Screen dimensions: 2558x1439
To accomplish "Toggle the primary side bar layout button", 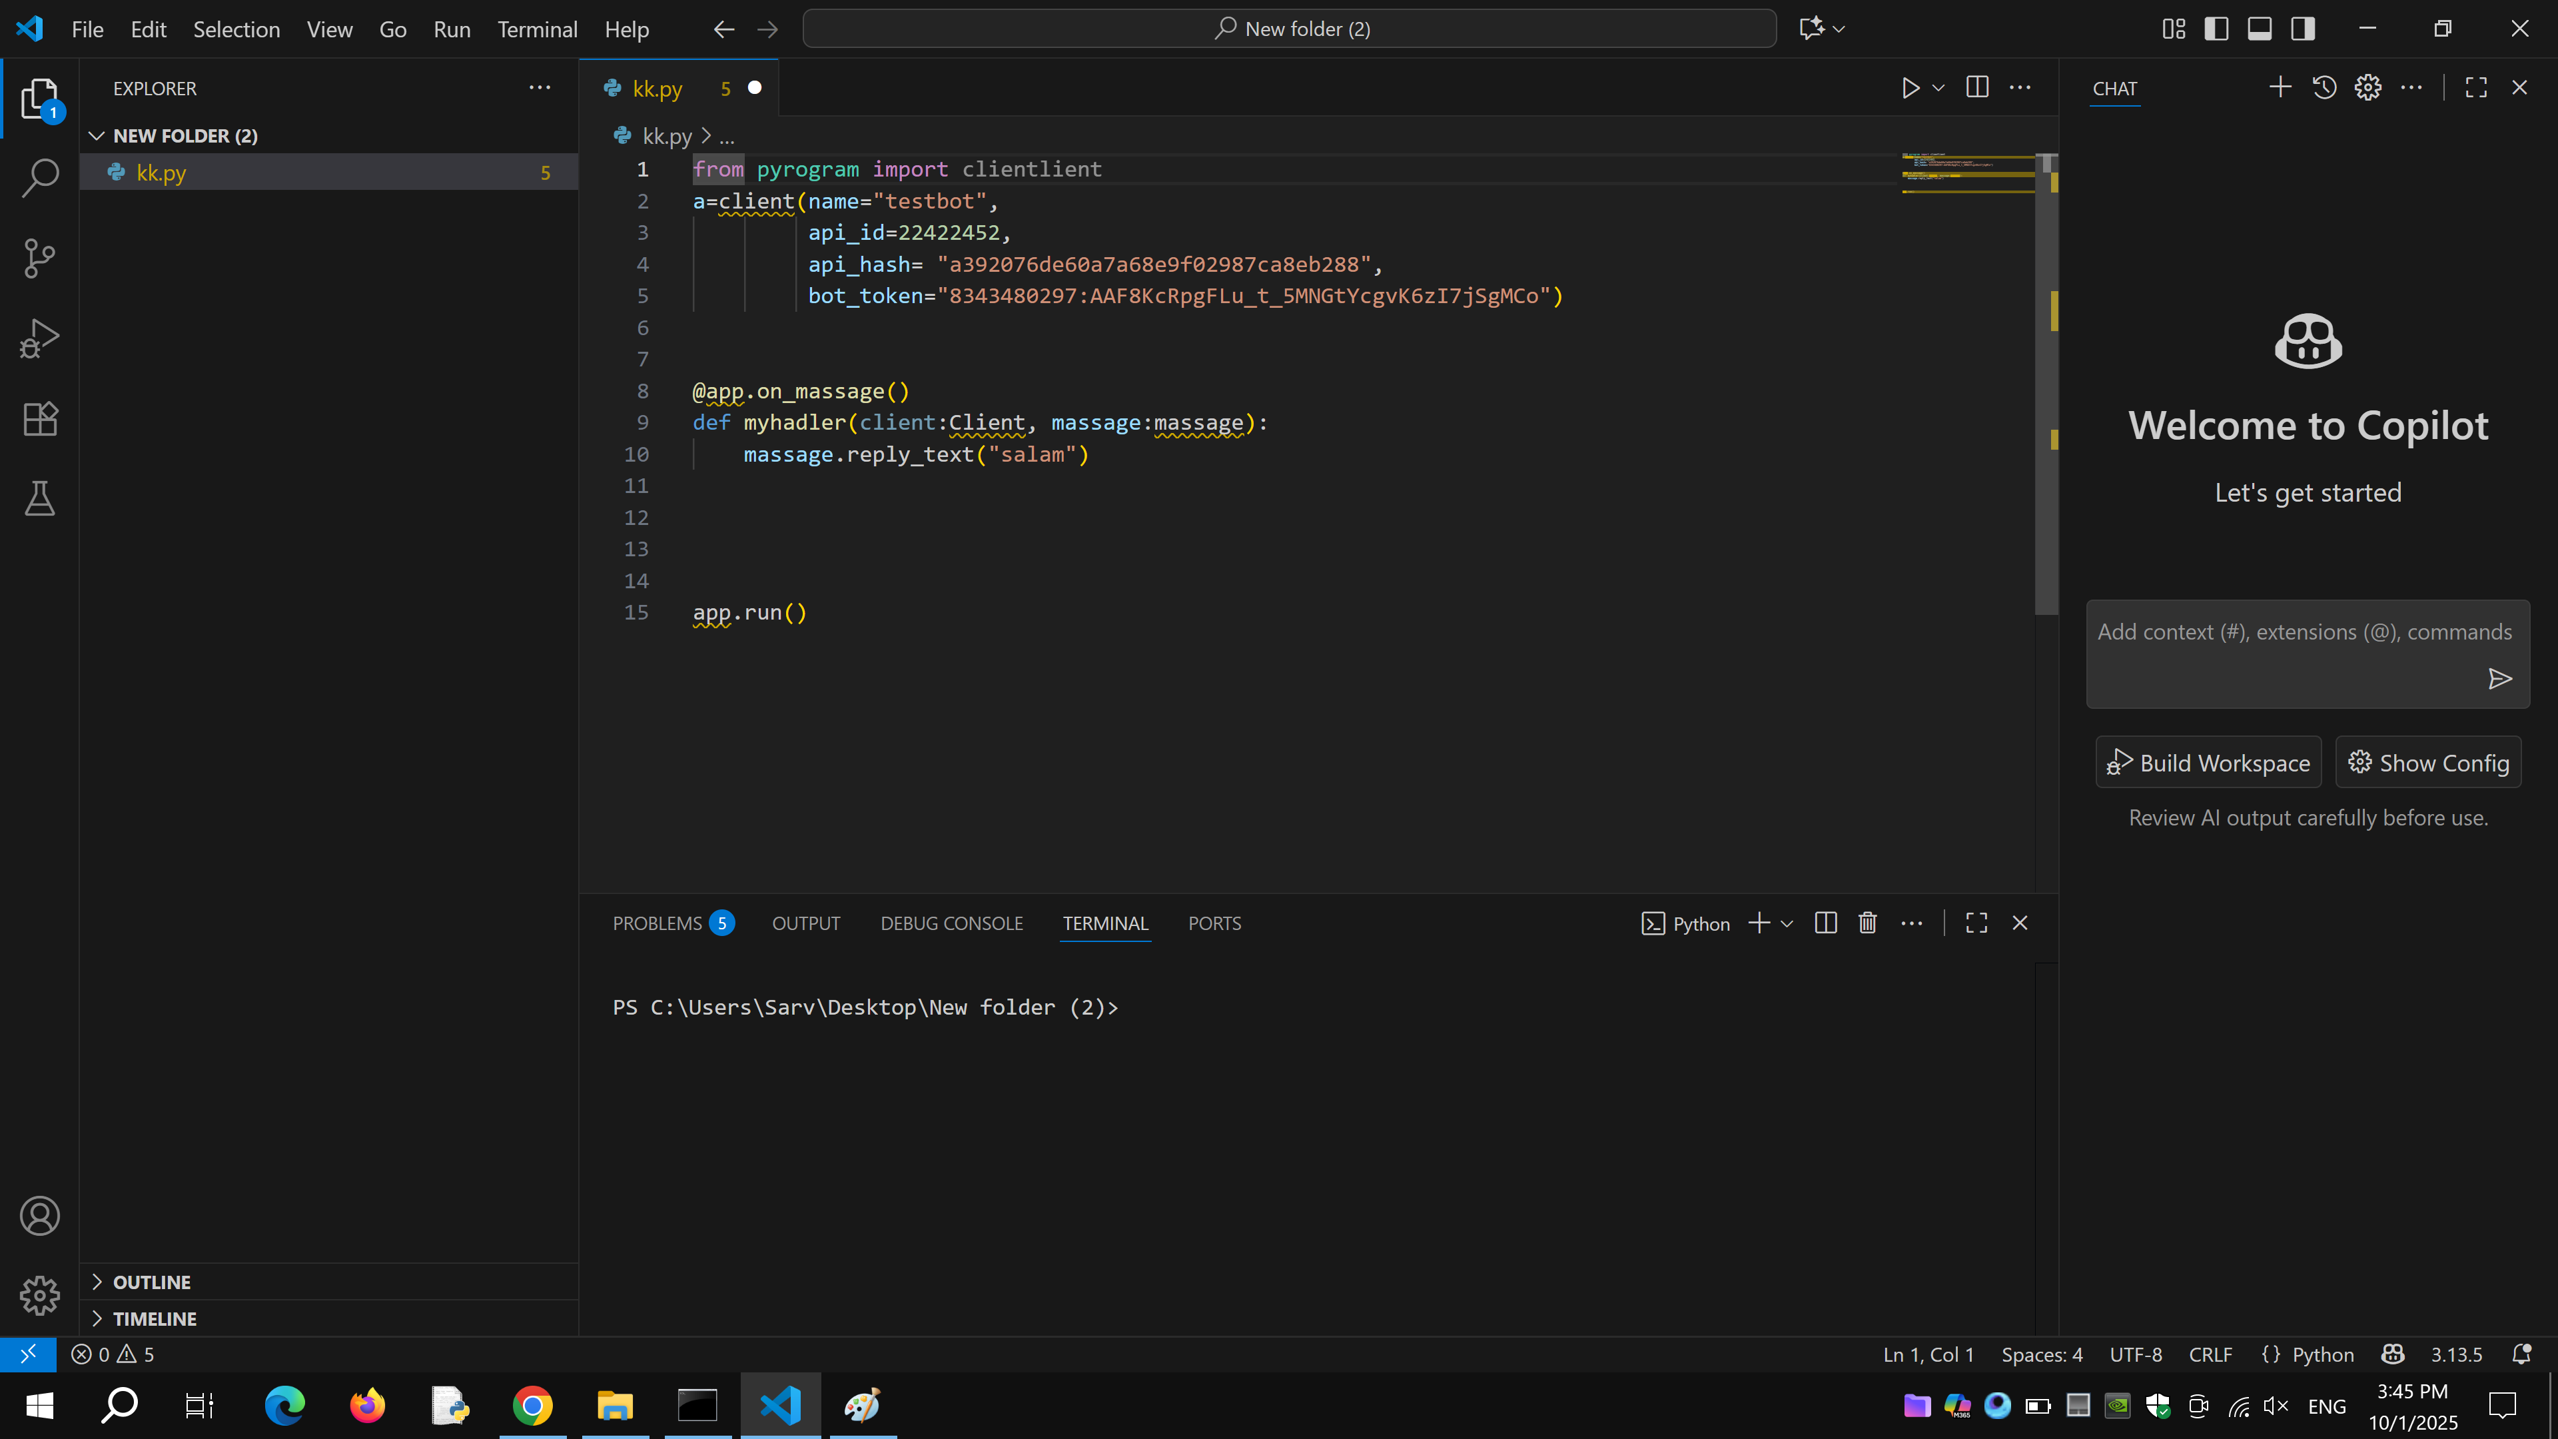I will 2216,29.
